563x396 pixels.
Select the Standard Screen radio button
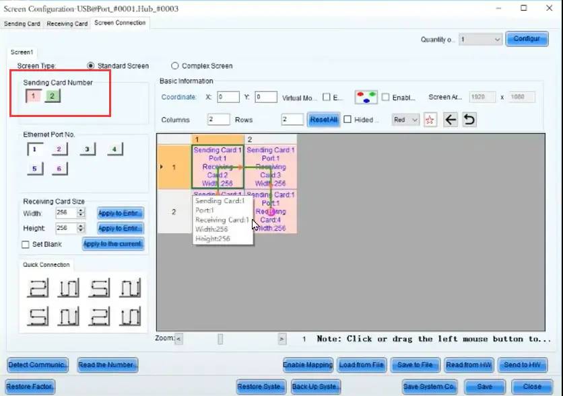pos(90,66)
